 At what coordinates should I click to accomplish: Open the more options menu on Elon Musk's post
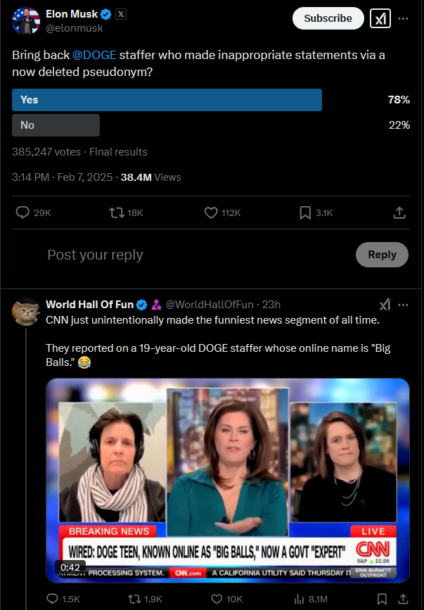[404, 18]
